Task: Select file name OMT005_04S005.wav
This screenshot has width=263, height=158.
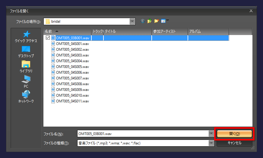Action: [72, 67]
